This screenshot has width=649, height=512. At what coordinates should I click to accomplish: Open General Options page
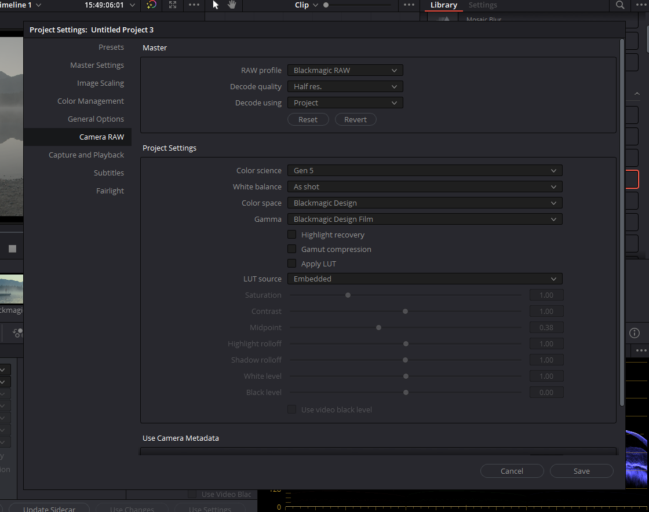click(x=96, y=119)
